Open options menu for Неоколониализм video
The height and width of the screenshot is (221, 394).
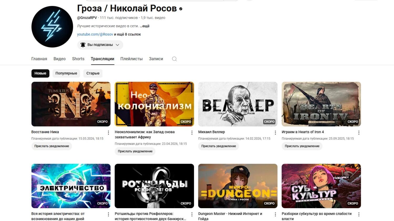pos(192,133)
